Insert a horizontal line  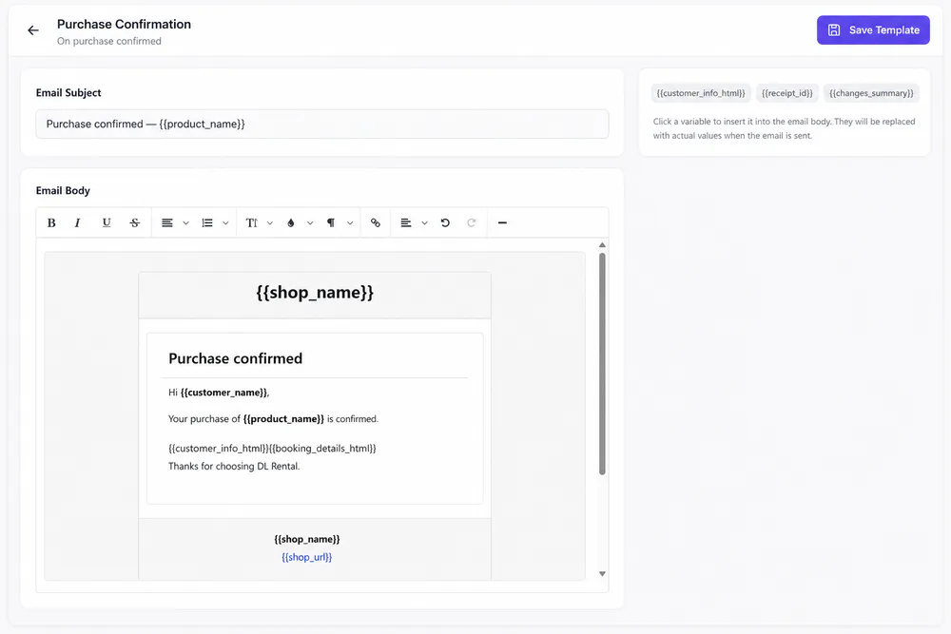pos(502,223)
